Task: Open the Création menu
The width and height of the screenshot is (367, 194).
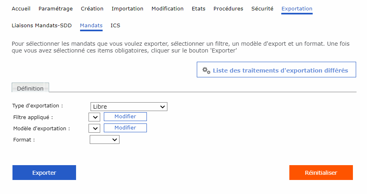Action: point(92,9)
